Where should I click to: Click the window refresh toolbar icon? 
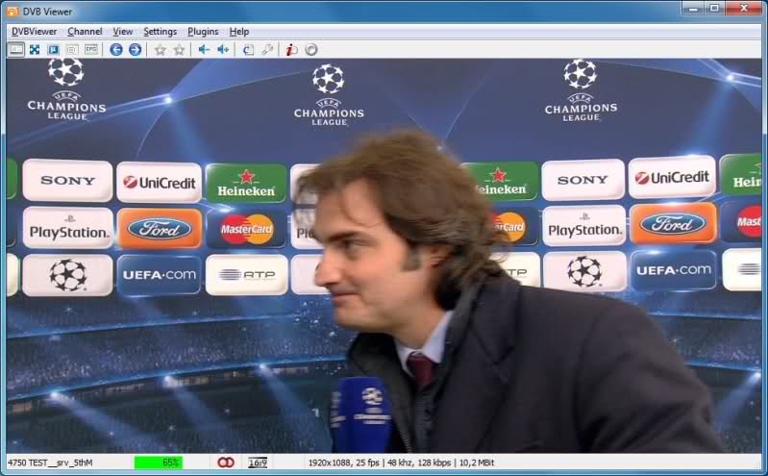[248, 49]
